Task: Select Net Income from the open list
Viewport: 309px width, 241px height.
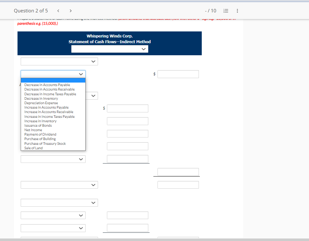Action: tap(33, 130)
